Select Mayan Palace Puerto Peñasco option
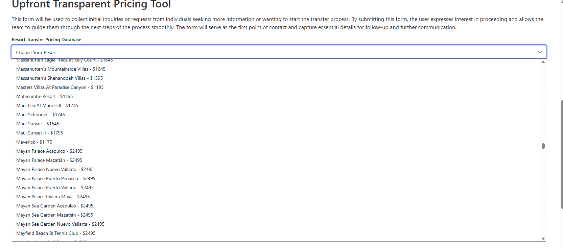Screen dimensions: 563x248 (x=56, y=178)
